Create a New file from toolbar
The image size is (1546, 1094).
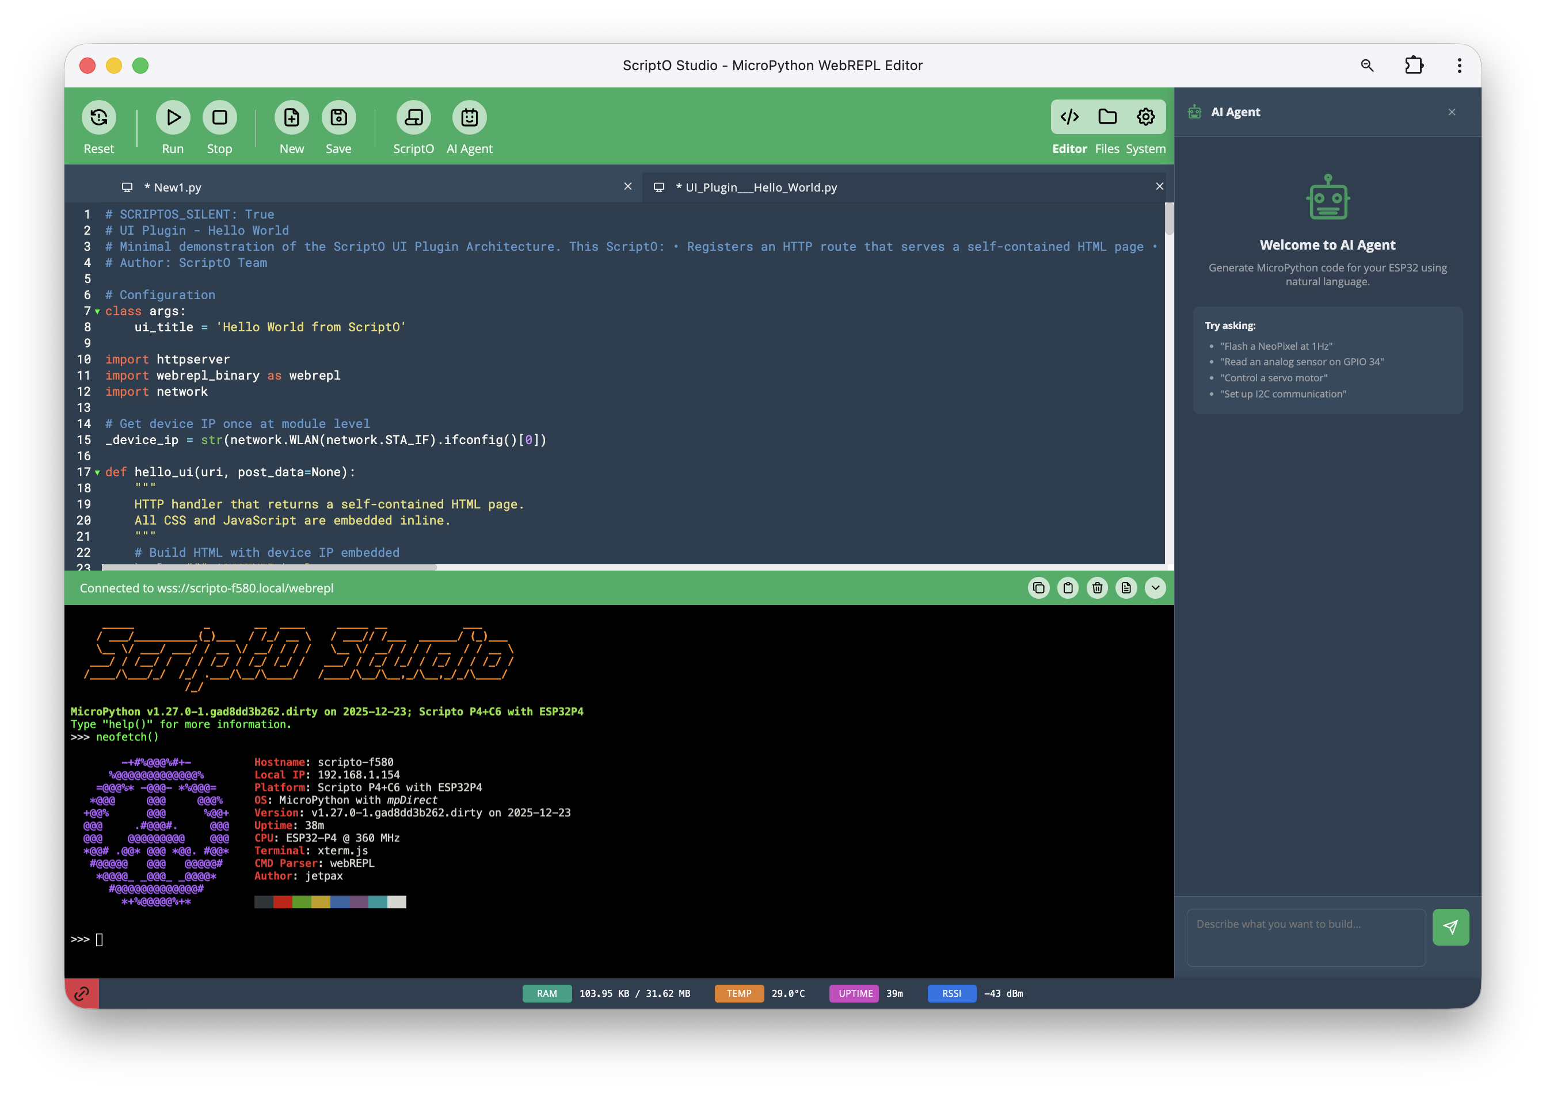pyautogui.click(x=291, y=118)
